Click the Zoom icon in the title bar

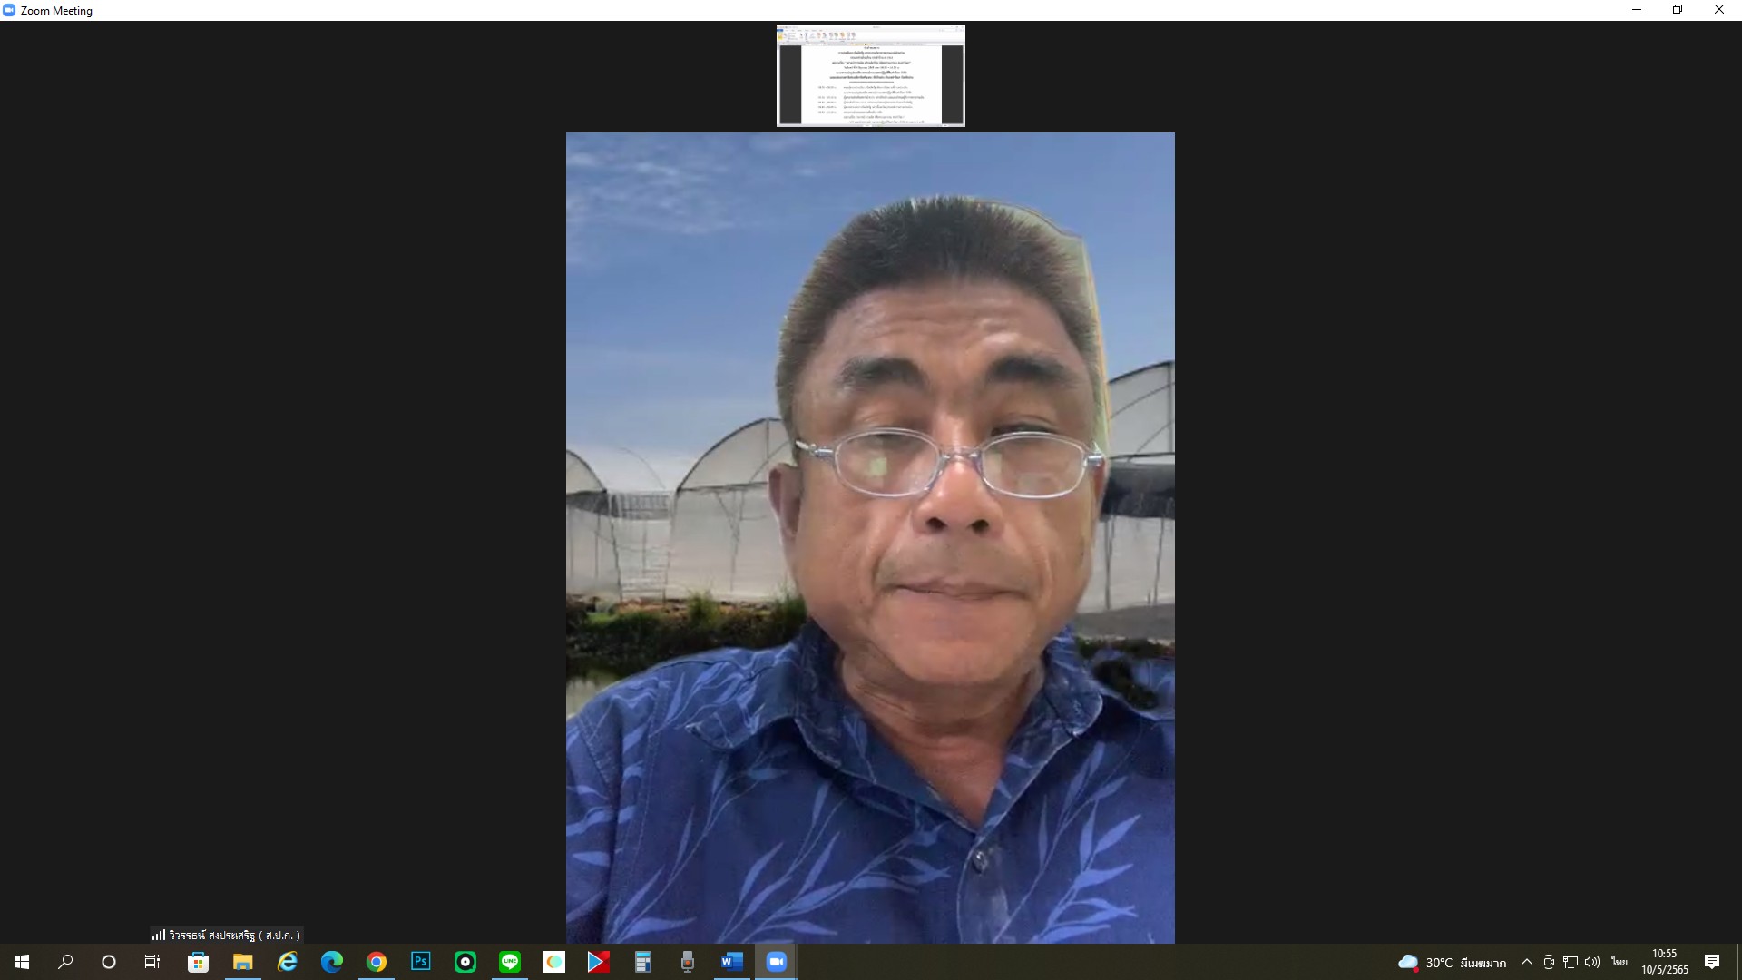[9, 10]
